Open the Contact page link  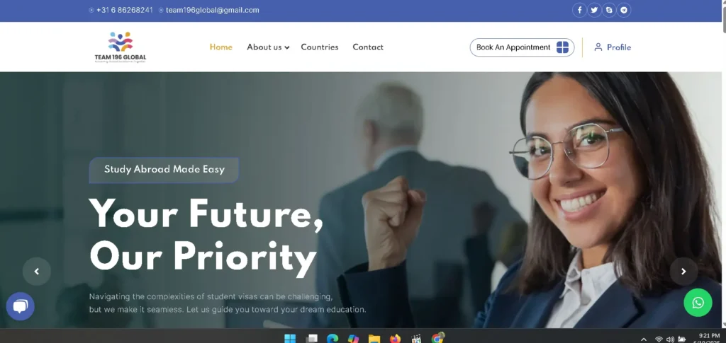(x=368, y=47)
